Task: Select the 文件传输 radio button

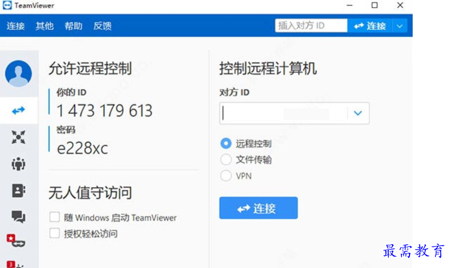Action: click(226, 159)
